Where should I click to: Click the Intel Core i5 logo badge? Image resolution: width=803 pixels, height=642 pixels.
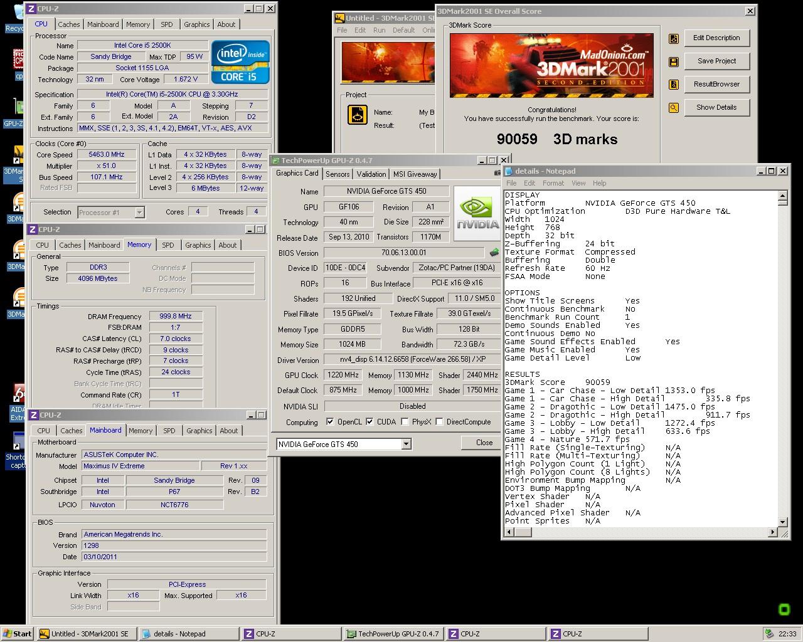(x=240, y=62)
